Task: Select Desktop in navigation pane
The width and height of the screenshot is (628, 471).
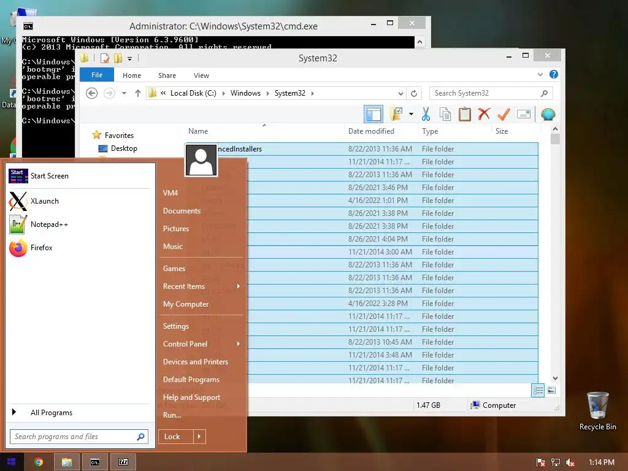Action: point(124,148)
